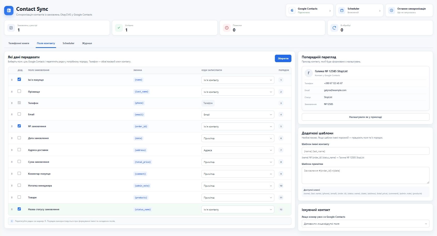Click the drag handle of Ім'я покупця row
This screenshot has width=437, height=236.
click(x=12, y=80)
